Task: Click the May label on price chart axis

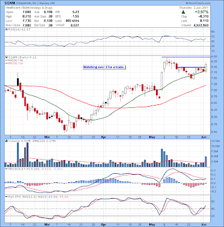Action: [x=152, y=137]
